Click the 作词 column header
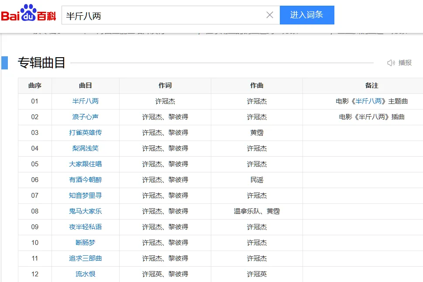Screen dimensions: 423x282 tap(165, 86)
